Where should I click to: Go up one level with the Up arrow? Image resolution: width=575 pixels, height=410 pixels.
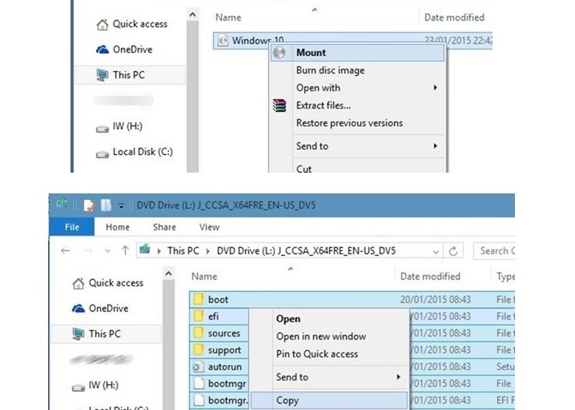126,251
